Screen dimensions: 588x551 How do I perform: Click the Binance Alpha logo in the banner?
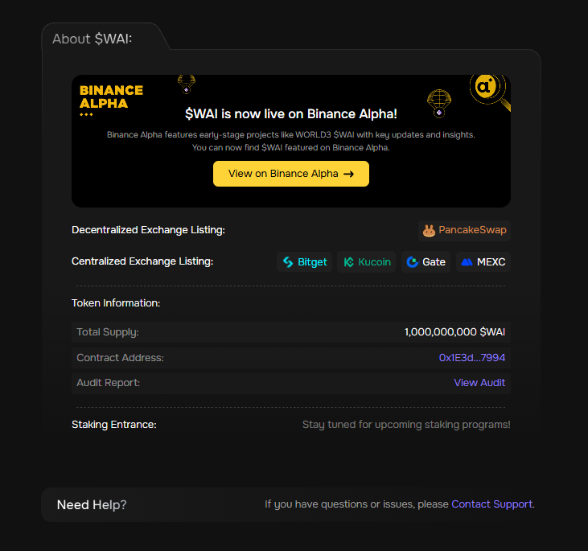pyautogui.click(x=111, y=97)
